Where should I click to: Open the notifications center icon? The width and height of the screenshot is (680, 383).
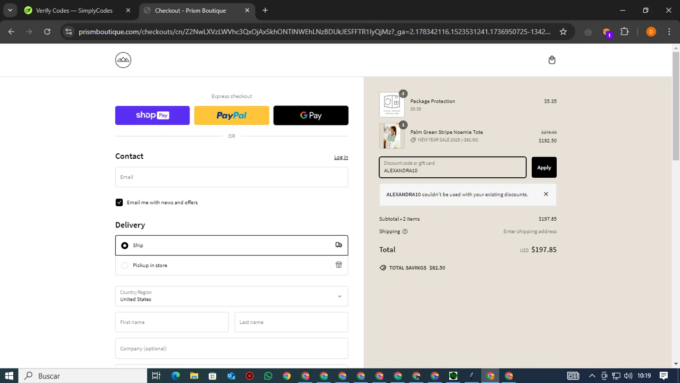click(x=664, y=376)
